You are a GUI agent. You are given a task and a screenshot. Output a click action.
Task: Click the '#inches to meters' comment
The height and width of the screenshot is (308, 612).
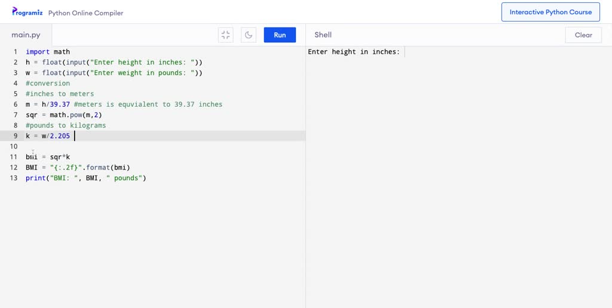tap(60, 94)
